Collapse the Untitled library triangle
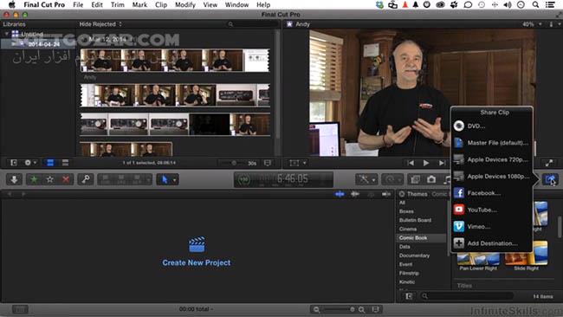 tap(6, 34)
